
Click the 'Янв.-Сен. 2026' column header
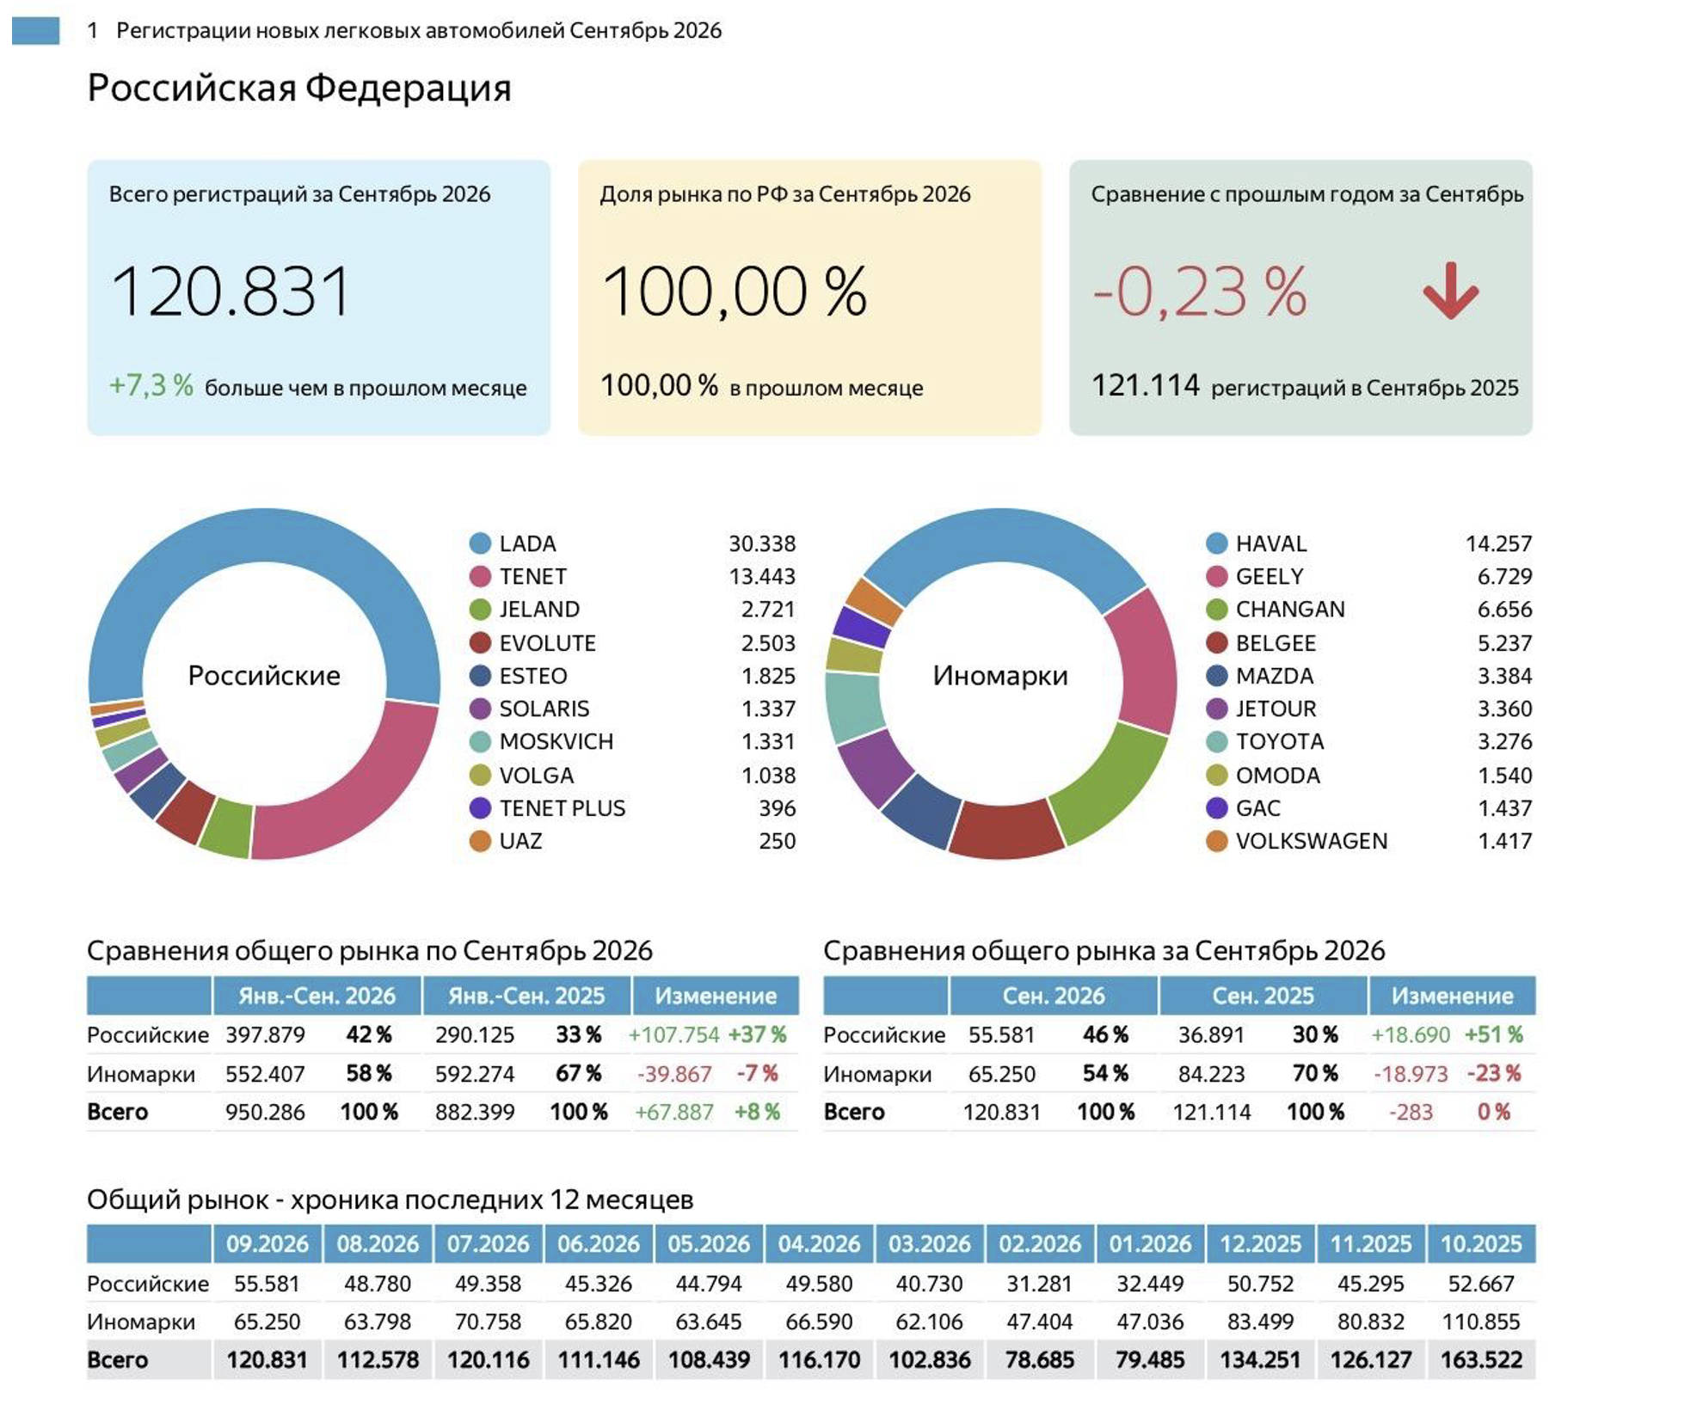317,996
